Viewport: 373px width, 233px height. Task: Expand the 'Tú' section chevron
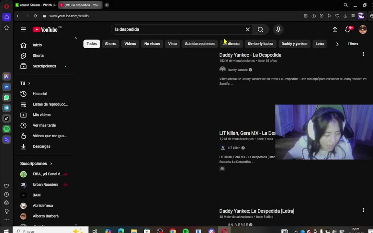pyautogui.click(x=29, y=83)
